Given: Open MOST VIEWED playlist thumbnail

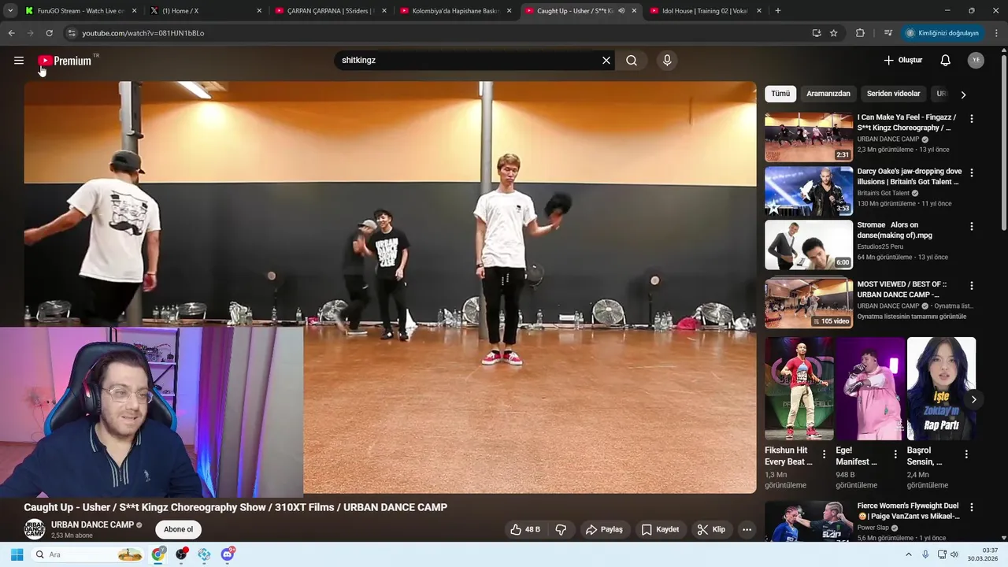Looking at the screenshot, I should (809, 302).
